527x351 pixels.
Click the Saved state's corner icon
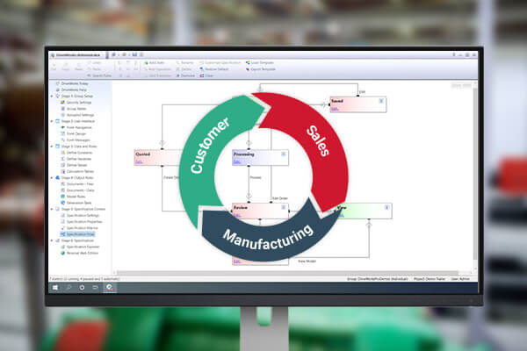(382, 102)
